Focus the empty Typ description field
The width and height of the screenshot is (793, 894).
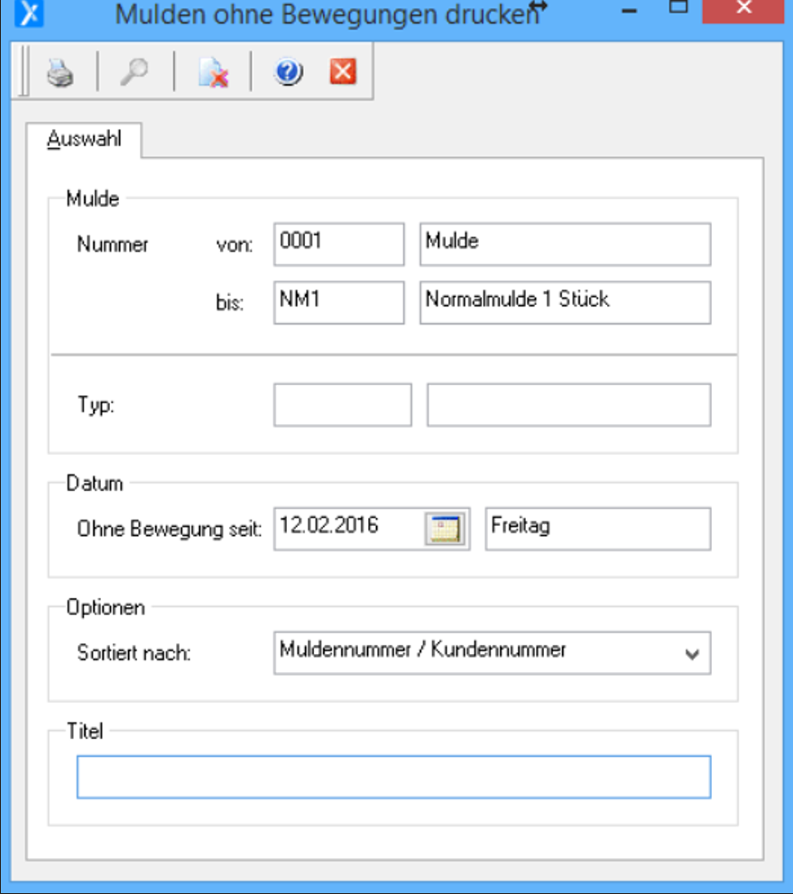(568, 405)
